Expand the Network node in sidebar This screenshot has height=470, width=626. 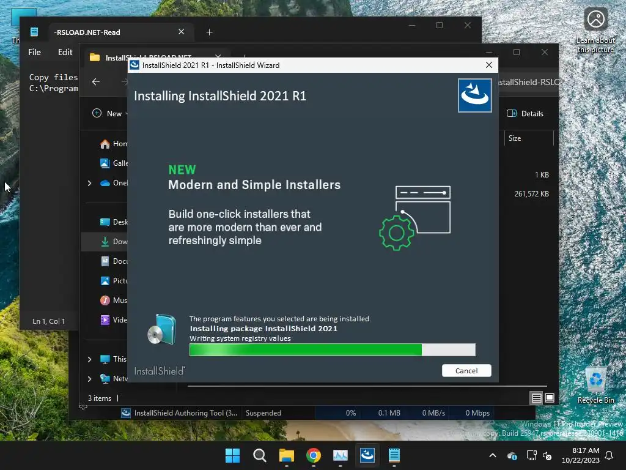pos(89,379)
